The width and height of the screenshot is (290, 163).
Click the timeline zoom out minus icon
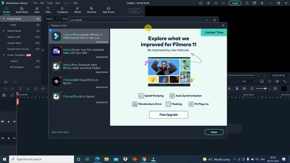(x=252, y=89)
